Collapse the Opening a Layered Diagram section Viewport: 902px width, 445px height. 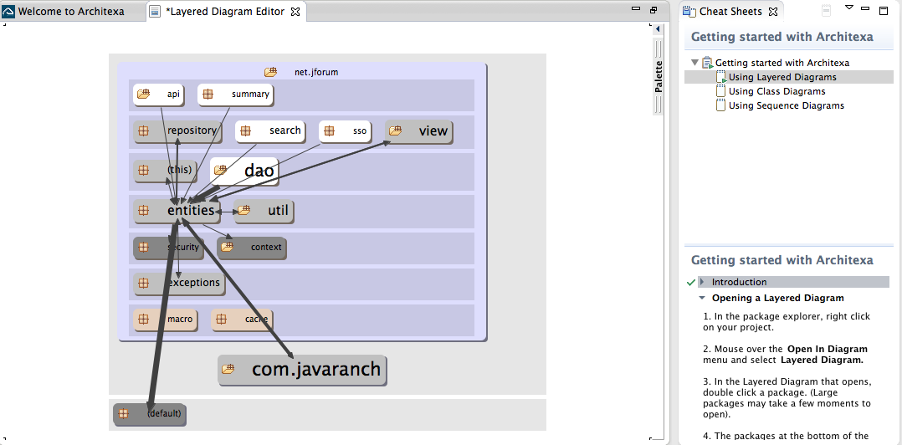click(702, 298)
